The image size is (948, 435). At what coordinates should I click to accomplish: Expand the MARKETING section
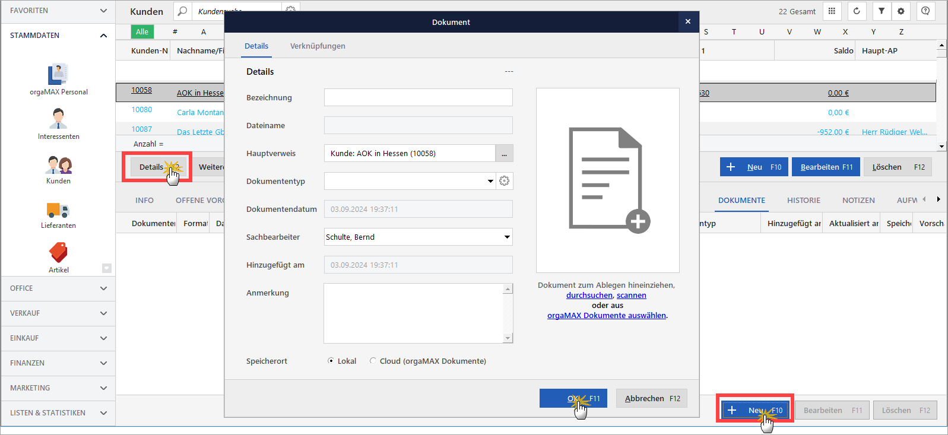tap(58, 388)
